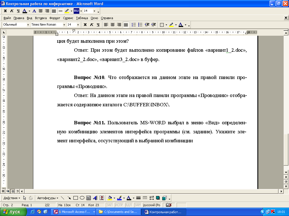Click numbered list icon in formatting toolbar

[x=134, y=25]
